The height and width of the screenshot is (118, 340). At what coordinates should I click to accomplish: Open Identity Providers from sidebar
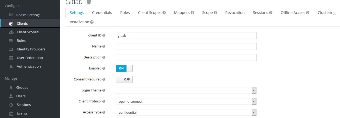click(x=31, y=49)
